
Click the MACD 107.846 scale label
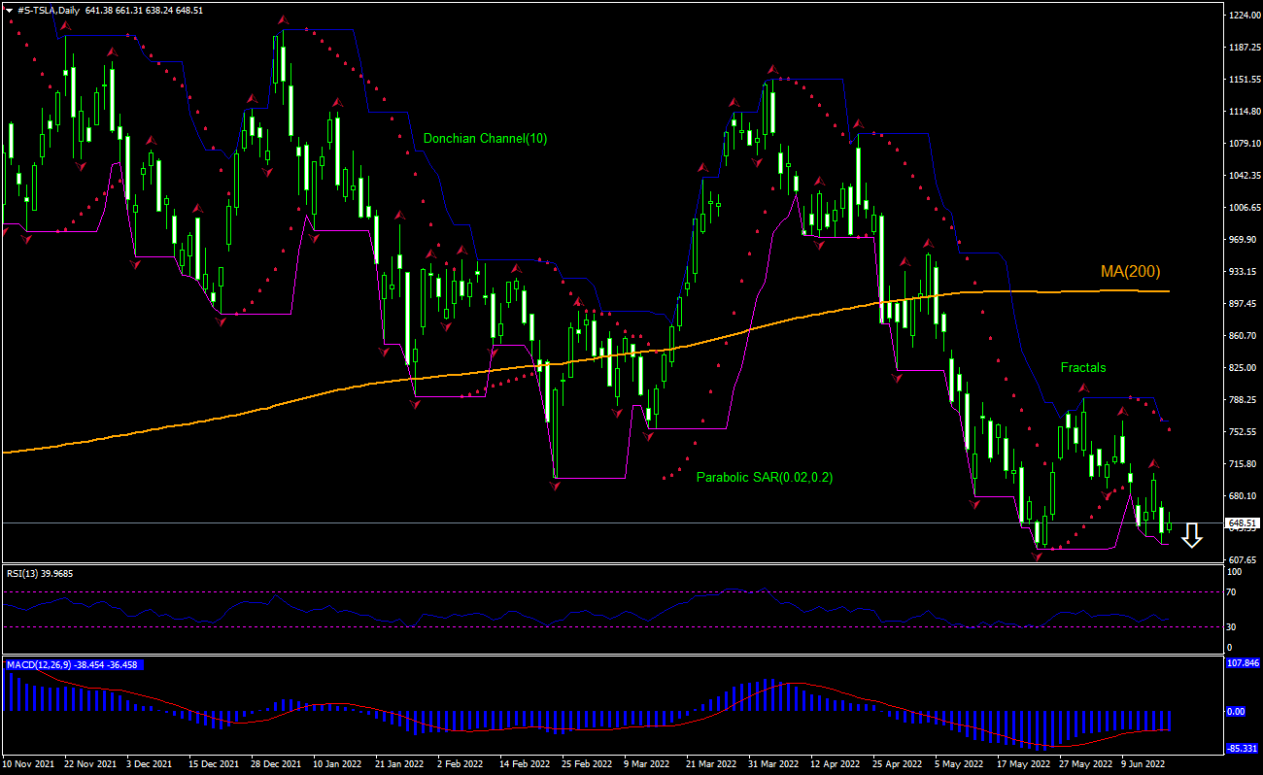pos(1244,664)
